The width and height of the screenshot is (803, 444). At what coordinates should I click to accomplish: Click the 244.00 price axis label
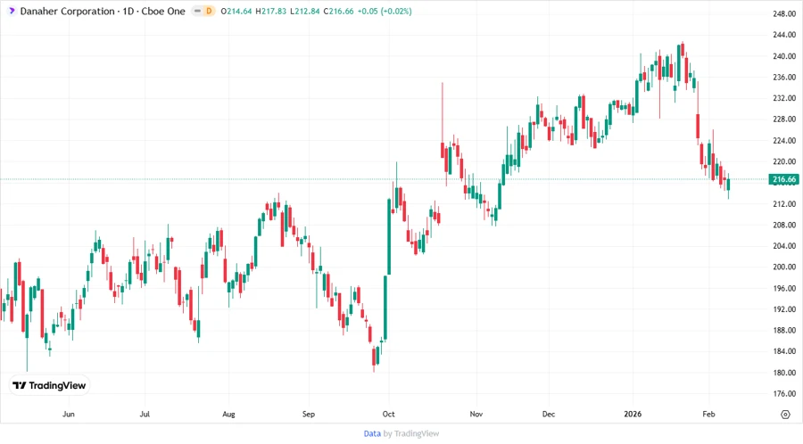coord(784,35)
